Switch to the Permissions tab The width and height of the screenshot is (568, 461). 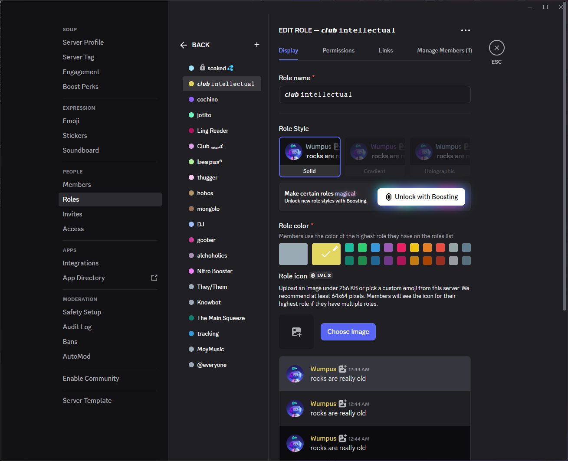(338, 50)
